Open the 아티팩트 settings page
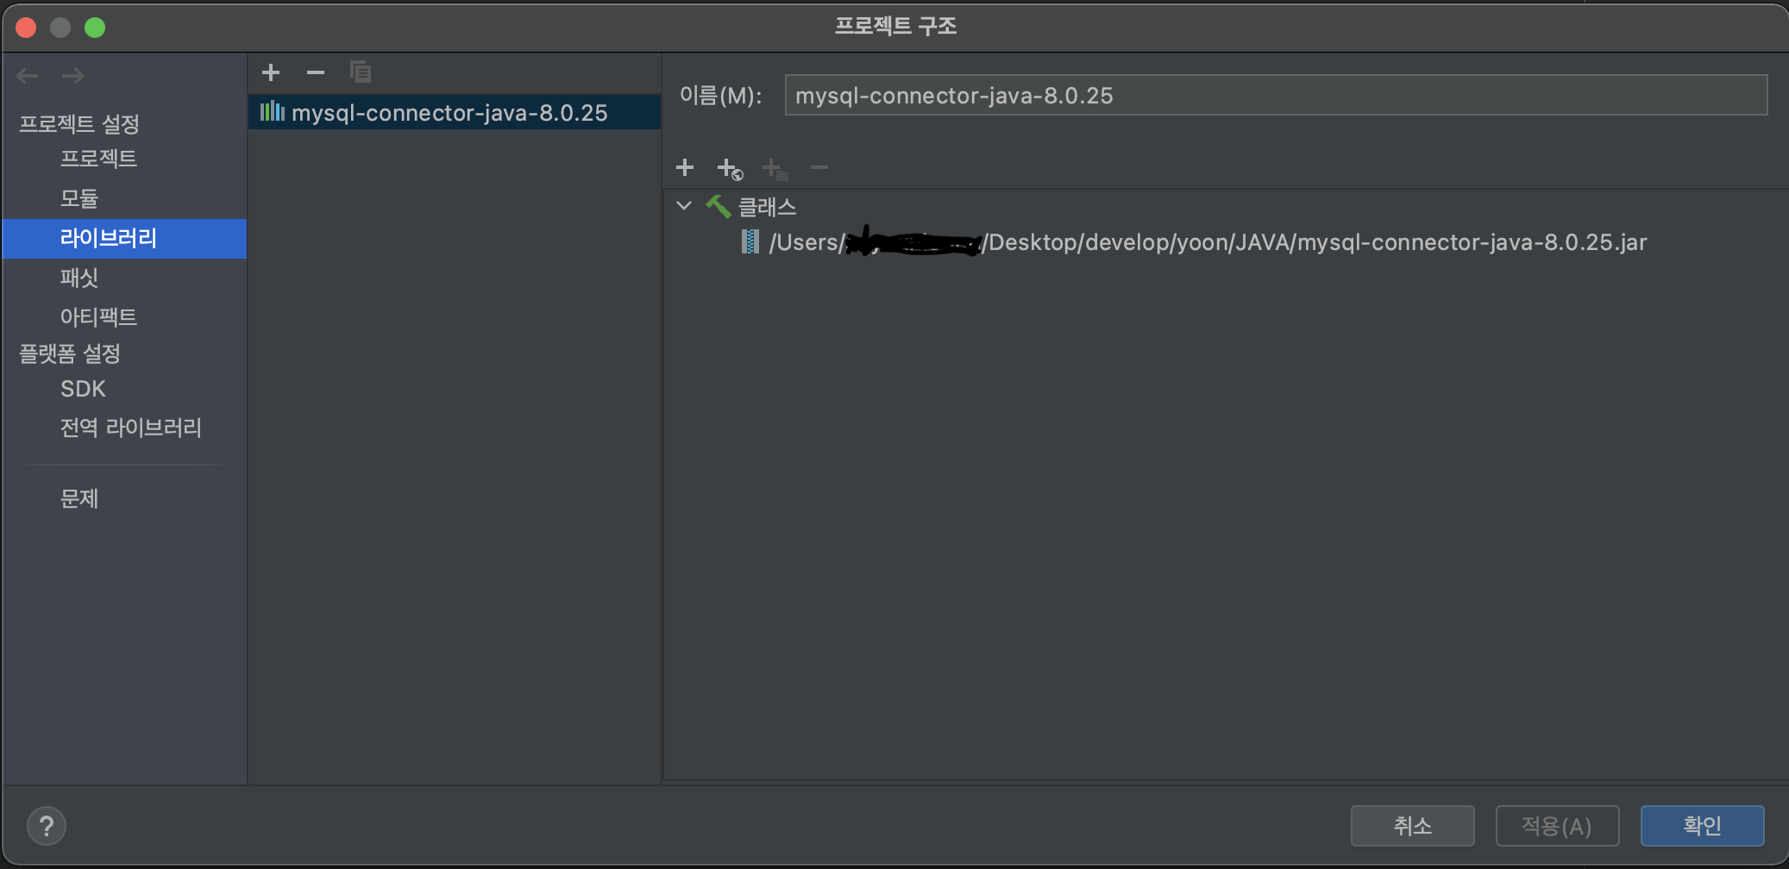The image size is (1789, 869). [x=98, y=316]
